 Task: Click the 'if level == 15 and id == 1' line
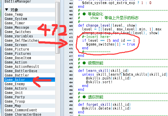pyautogui.click(x=108, y=40)
